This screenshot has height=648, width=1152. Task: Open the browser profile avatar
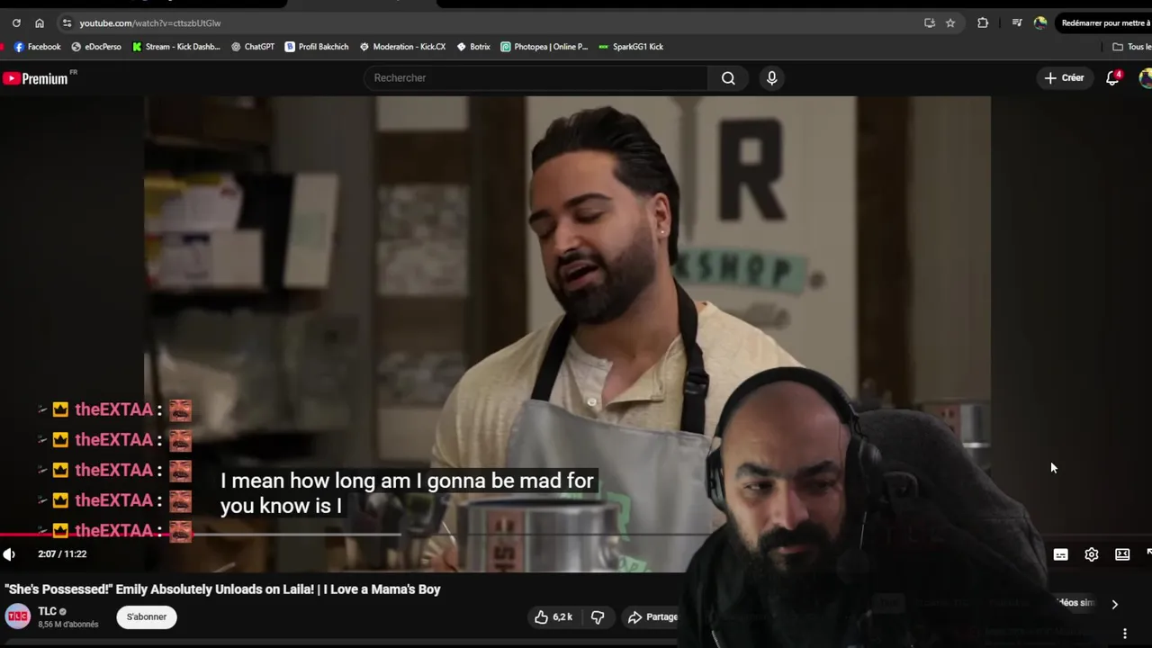[1040, 22]
